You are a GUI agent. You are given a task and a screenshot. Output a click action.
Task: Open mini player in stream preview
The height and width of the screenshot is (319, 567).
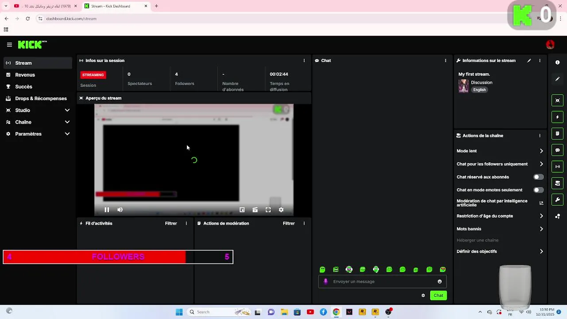[242, 210]
